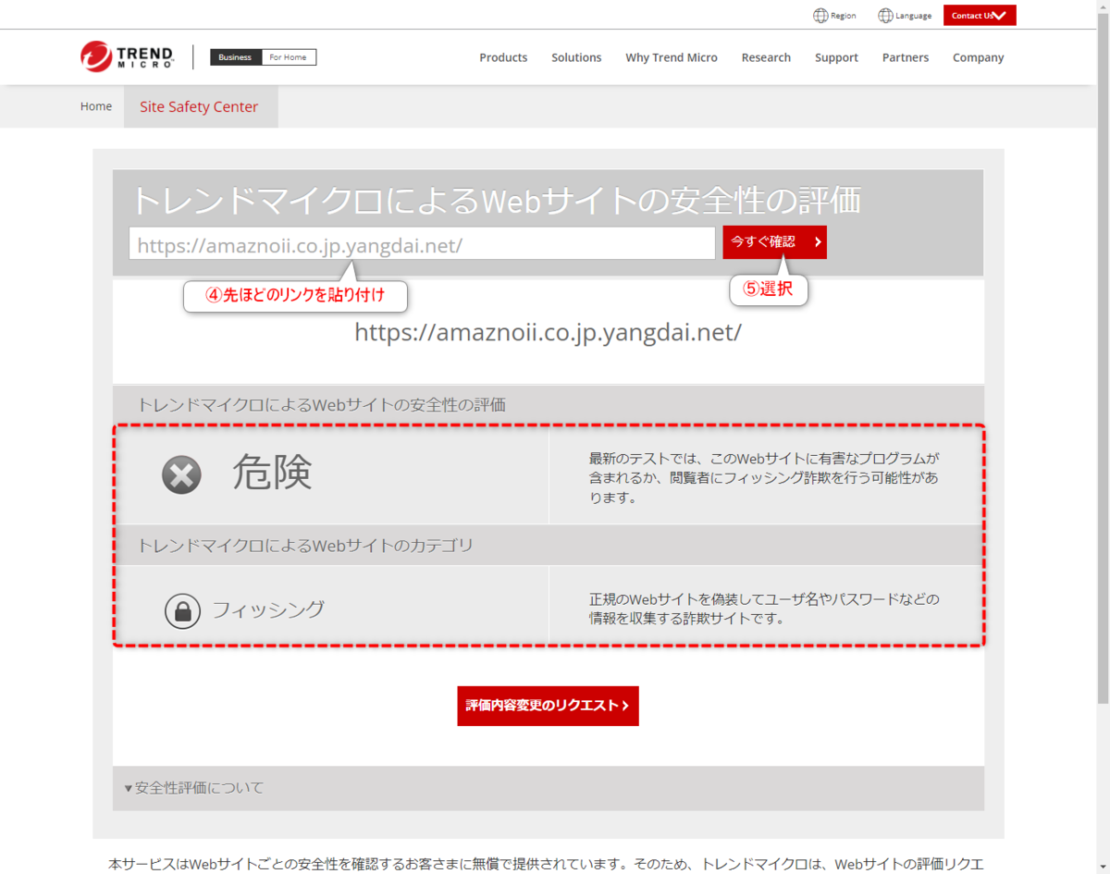Click the padlock phishing category icon
Viewport: 1110px width, 874px height.
(183, 610)
